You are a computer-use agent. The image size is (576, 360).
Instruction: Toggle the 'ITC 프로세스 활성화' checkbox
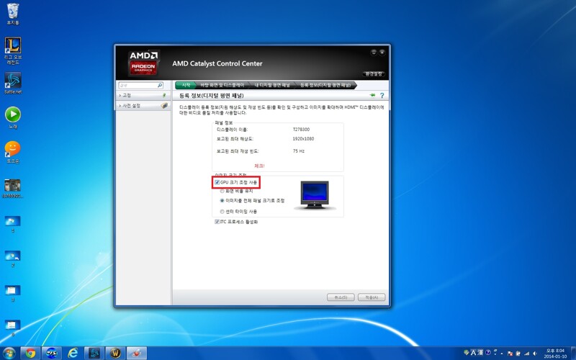coord(217,222)
